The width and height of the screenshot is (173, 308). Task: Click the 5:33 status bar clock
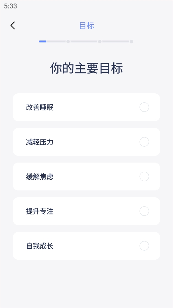tap(11, 6)
